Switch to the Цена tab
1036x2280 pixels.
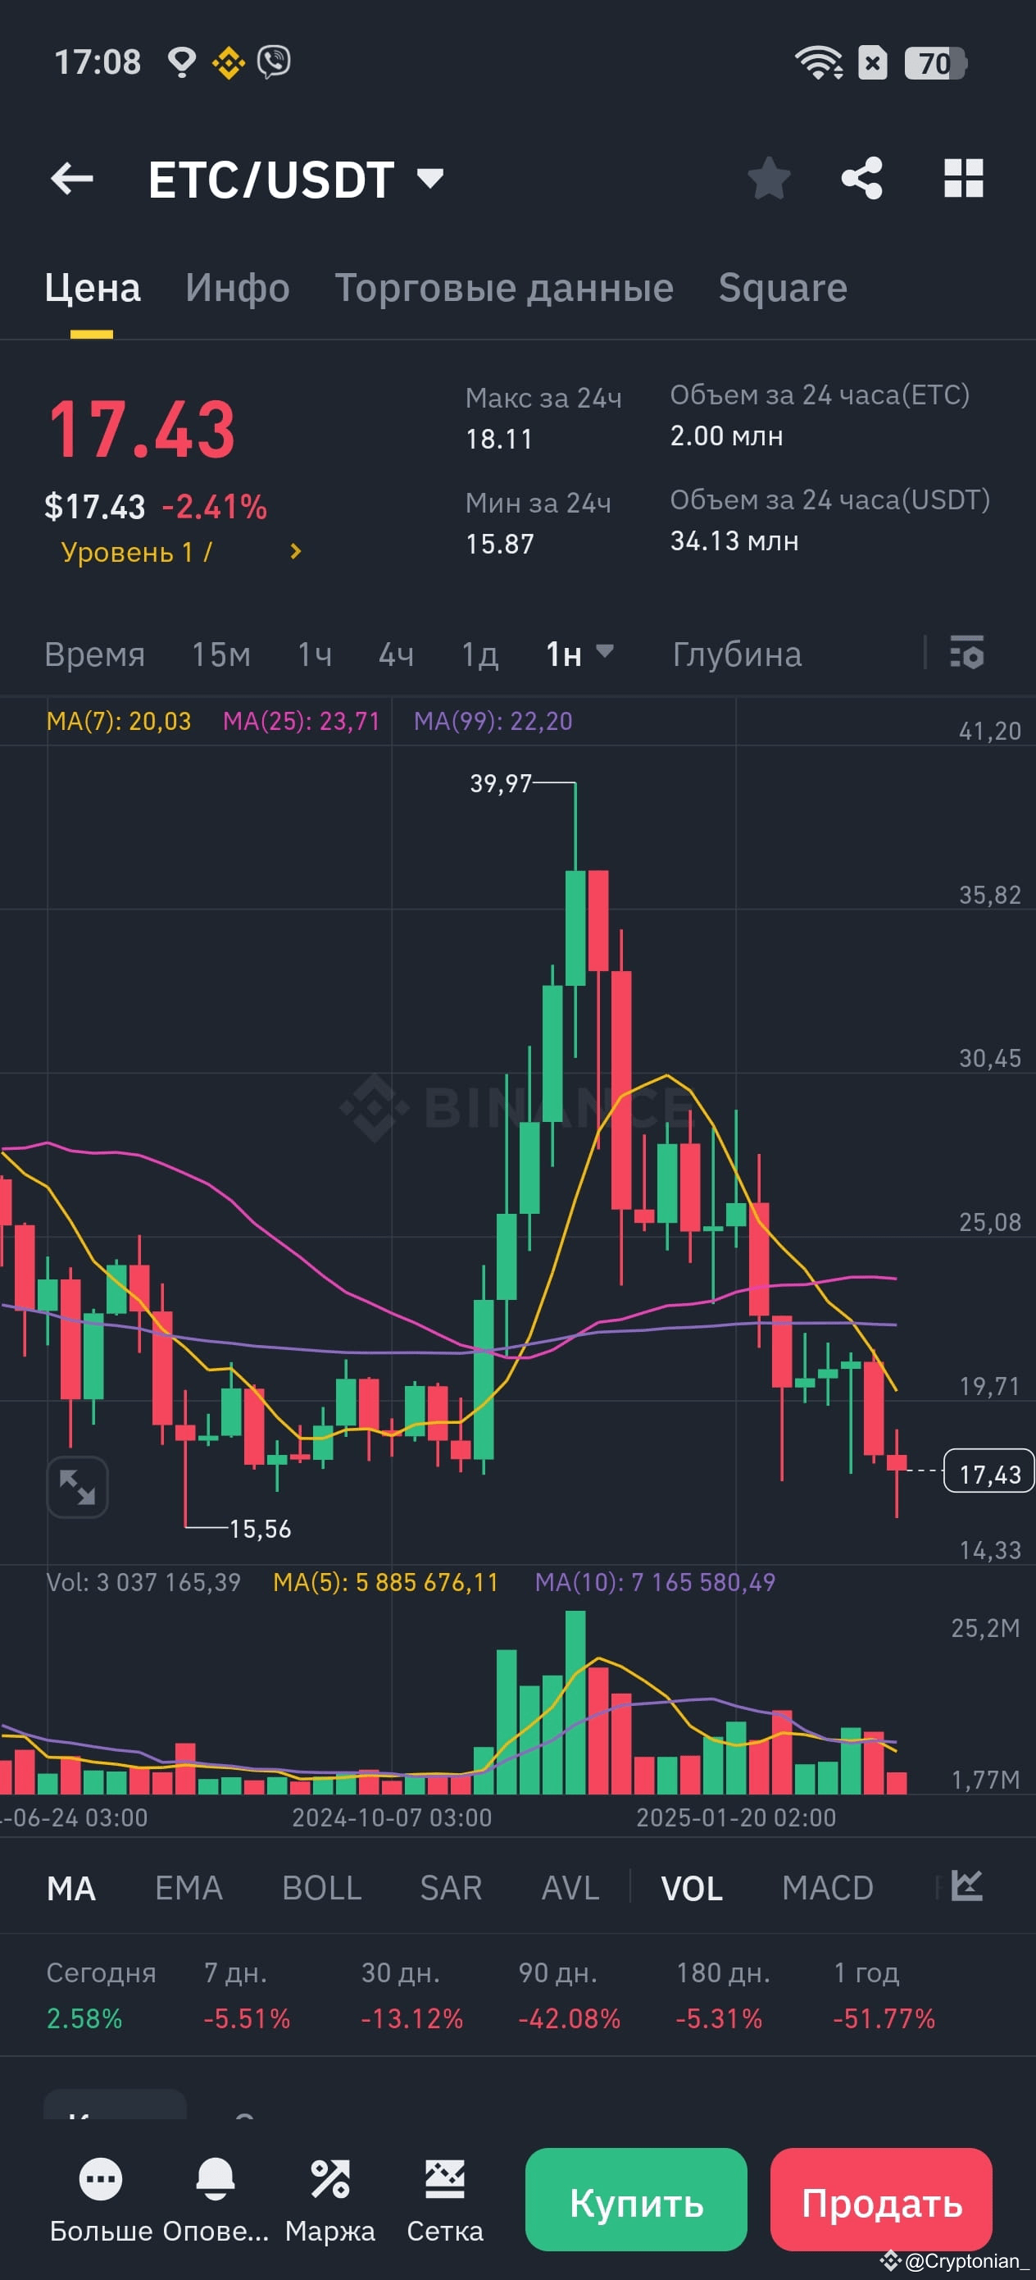92,289
